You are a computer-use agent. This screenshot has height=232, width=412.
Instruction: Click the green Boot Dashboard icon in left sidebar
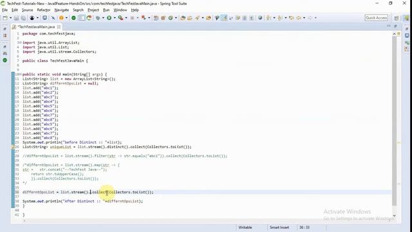coord(5,60)
